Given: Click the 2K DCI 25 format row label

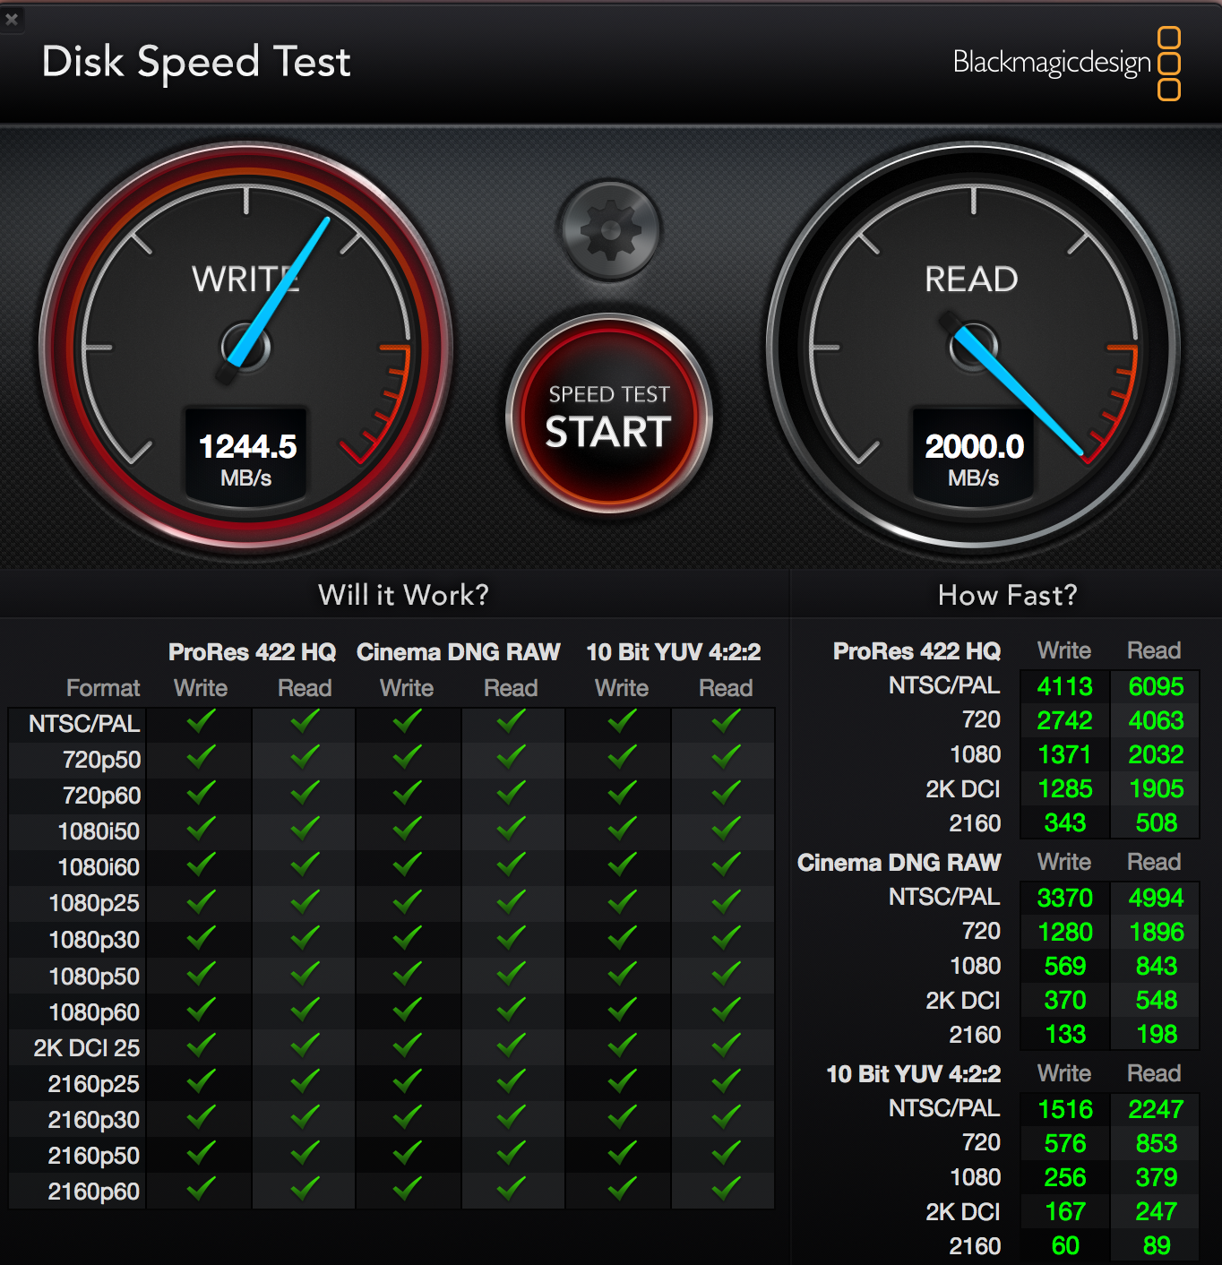Looking at the screenshot, I should coord(87,1048).
